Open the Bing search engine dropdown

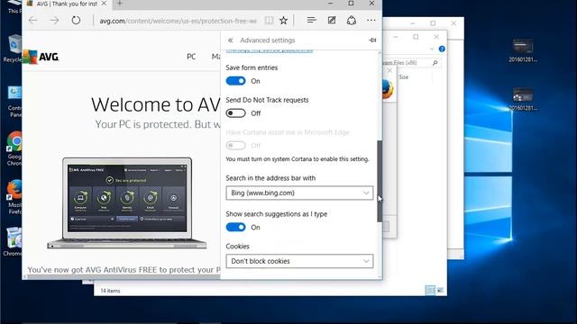(299, 193)
